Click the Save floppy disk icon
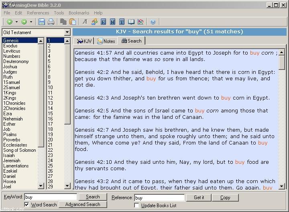The height and width of the screenshot is (212, 289). pyautogui.click(x=42, y=22)
